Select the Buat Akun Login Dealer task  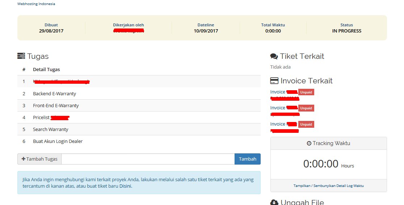pyautogui.click(x=58, y=141)
